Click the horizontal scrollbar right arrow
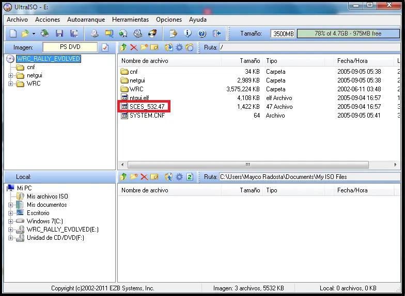 click(395, 165)
